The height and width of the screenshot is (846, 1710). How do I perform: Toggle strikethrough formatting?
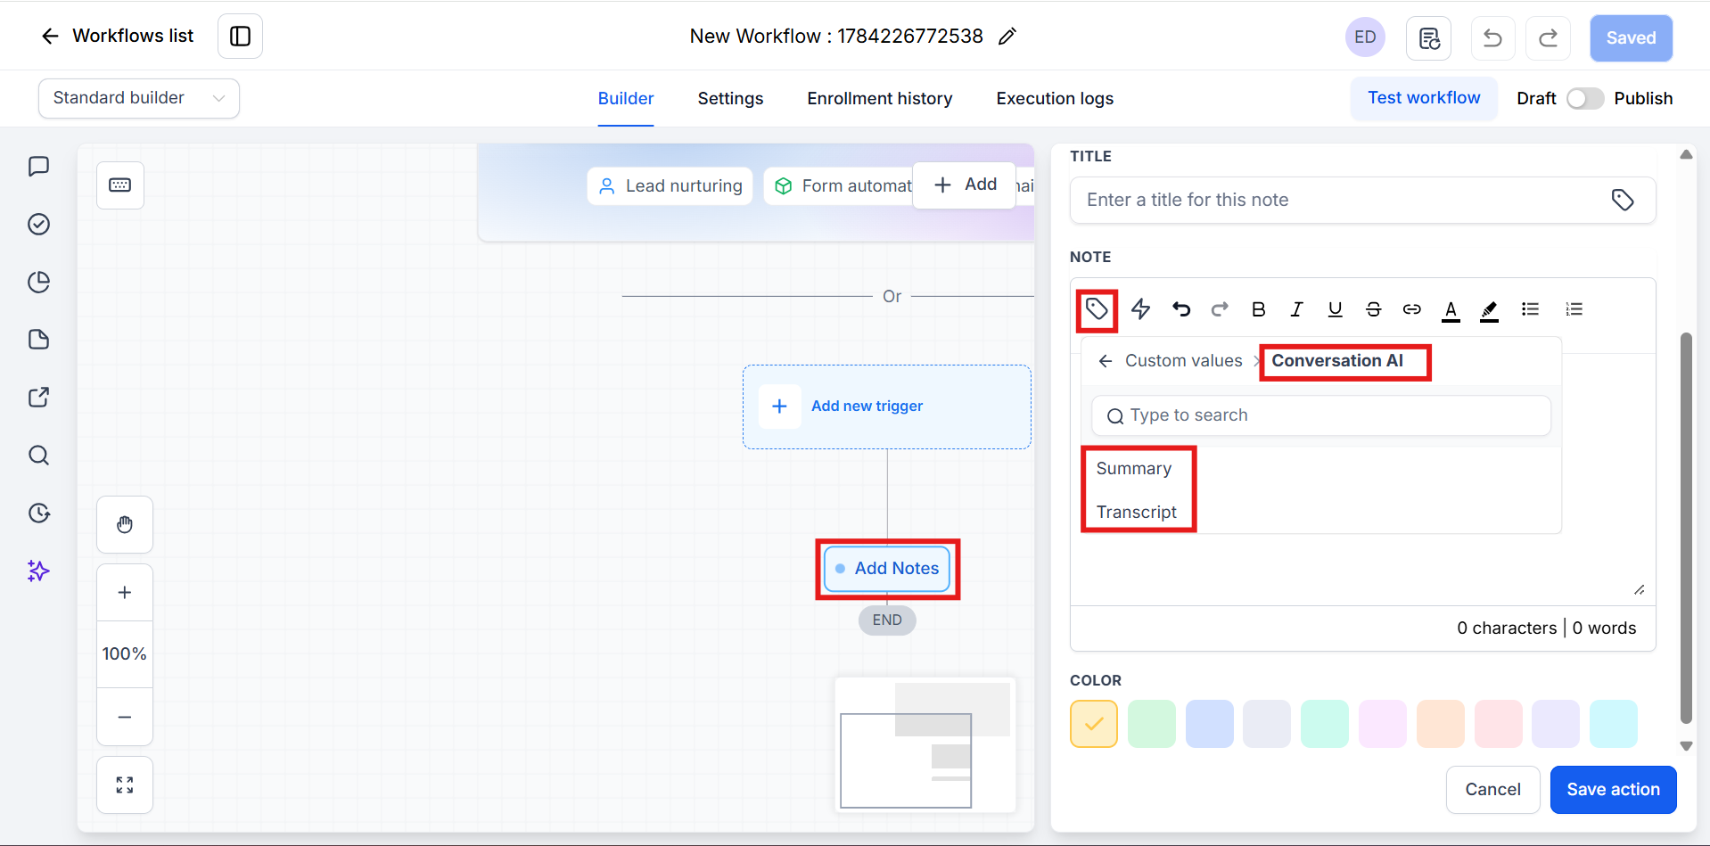(x=1373, y=309)
